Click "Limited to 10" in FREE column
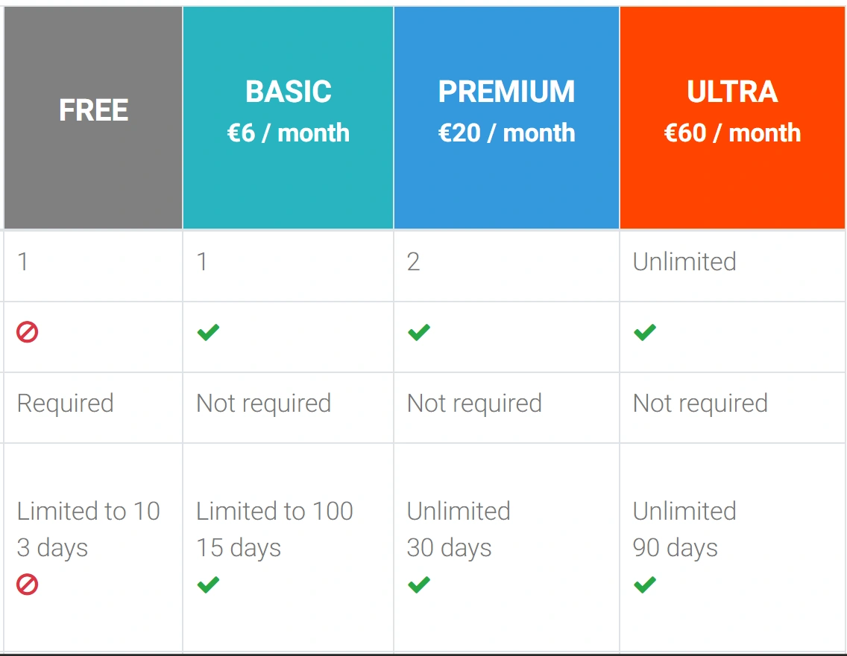This screenshot has height=656, width=847. (x=89, y=511)
